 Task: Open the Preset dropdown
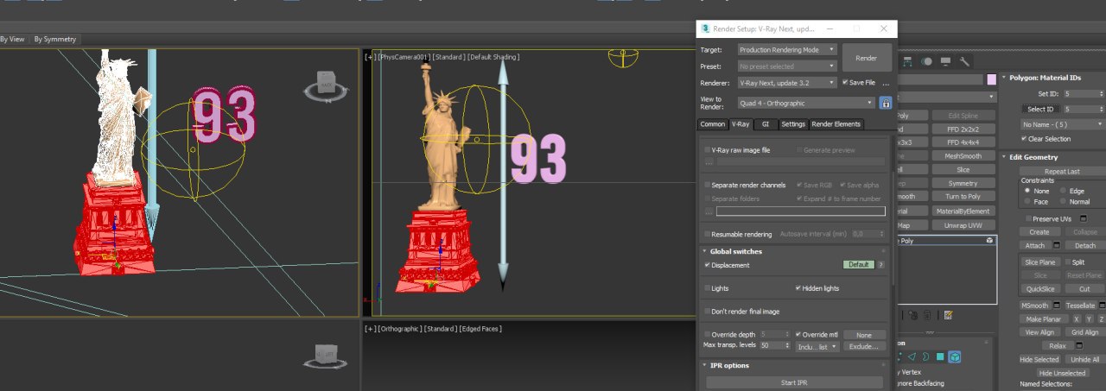[x=787, y=66]
